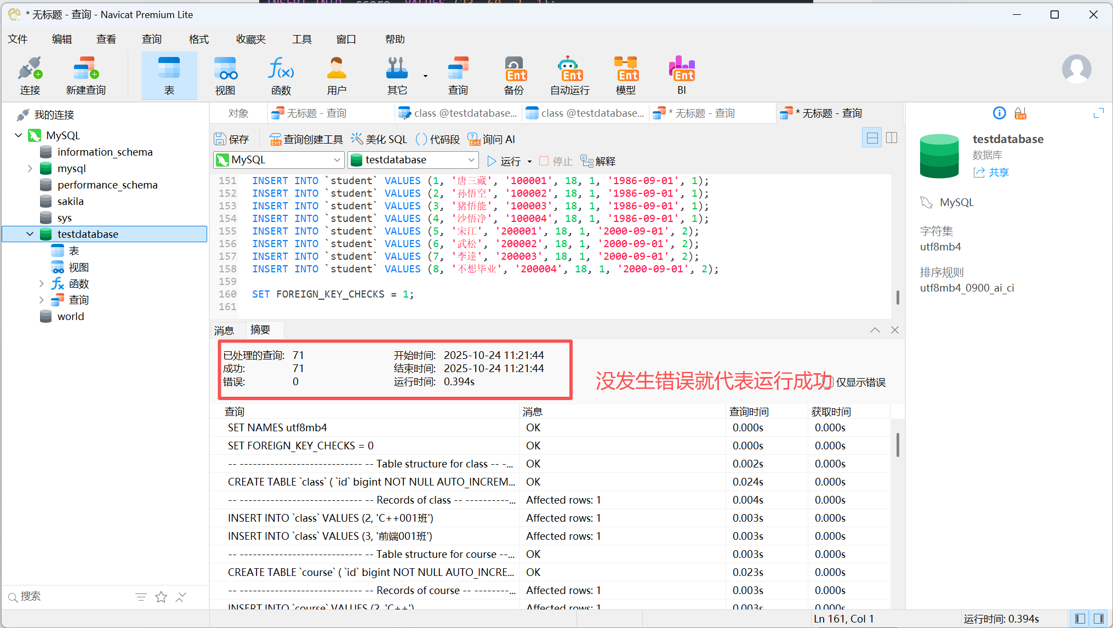This screenshot has height=628, width=1113.
Task: Expand the mysql database tree node
Action: pos(30,168)
